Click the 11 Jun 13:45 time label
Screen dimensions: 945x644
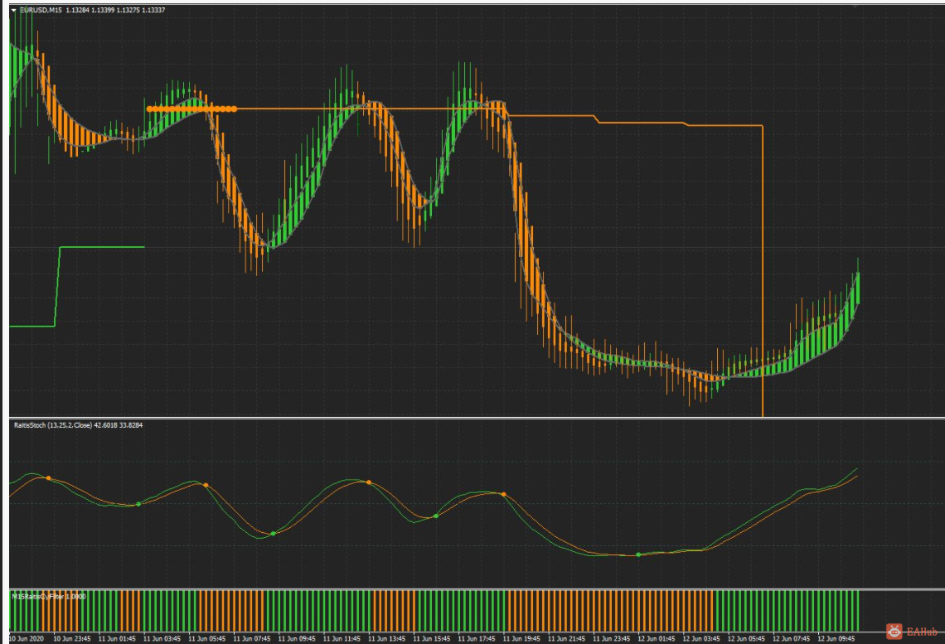[387, 638]
